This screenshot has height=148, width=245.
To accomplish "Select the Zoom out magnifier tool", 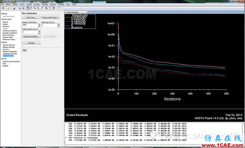I will point(38,8).
